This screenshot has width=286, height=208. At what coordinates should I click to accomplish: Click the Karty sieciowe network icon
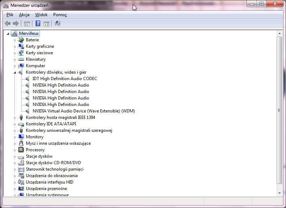coord(21,53)
